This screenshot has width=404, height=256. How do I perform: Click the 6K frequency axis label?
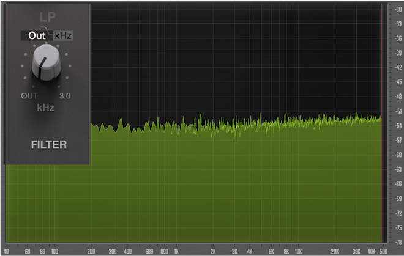pyautogui.click(x=271, y=251)
